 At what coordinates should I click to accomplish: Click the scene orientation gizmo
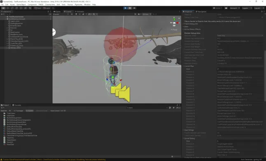coord(174,22)
